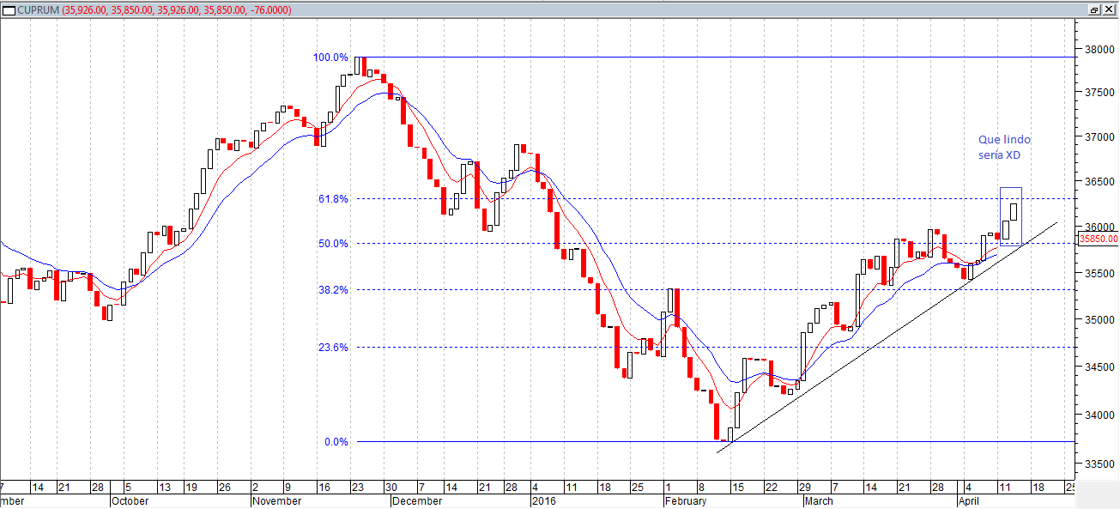This screenshot has width=1120, height=509.
Task: Click the 2016 year label on date axis
Action: tap(544, 500)
